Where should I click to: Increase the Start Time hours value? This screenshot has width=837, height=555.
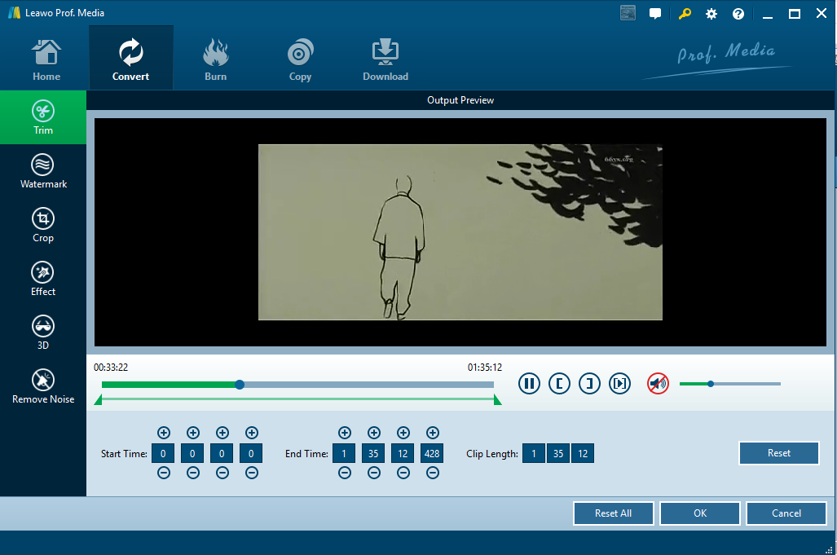[x=164, y=433]
